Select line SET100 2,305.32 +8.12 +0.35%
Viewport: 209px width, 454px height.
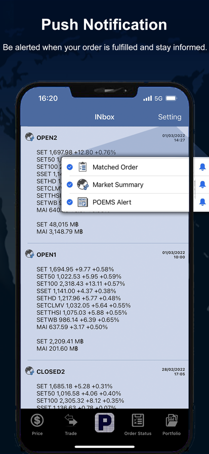click(80, 401)
